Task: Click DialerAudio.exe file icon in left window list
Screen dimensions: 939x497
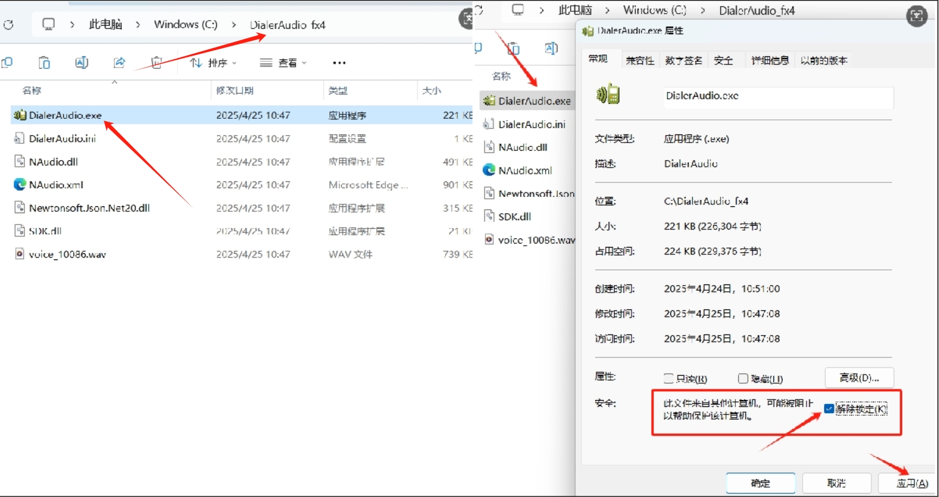Action: (x=20, y=115)
